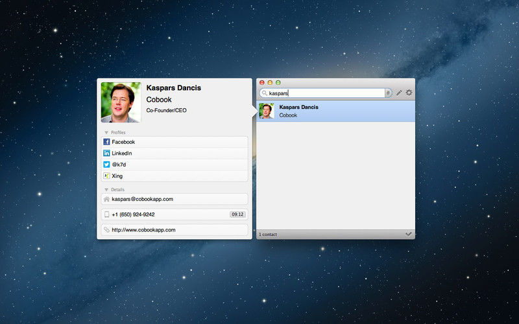Collapse the Details section triangle
519x324 pixels.
(106, 189)
